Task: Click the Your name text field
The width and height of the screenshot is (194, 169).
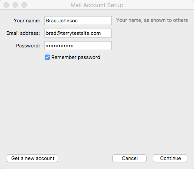Action: pos(78,21)
